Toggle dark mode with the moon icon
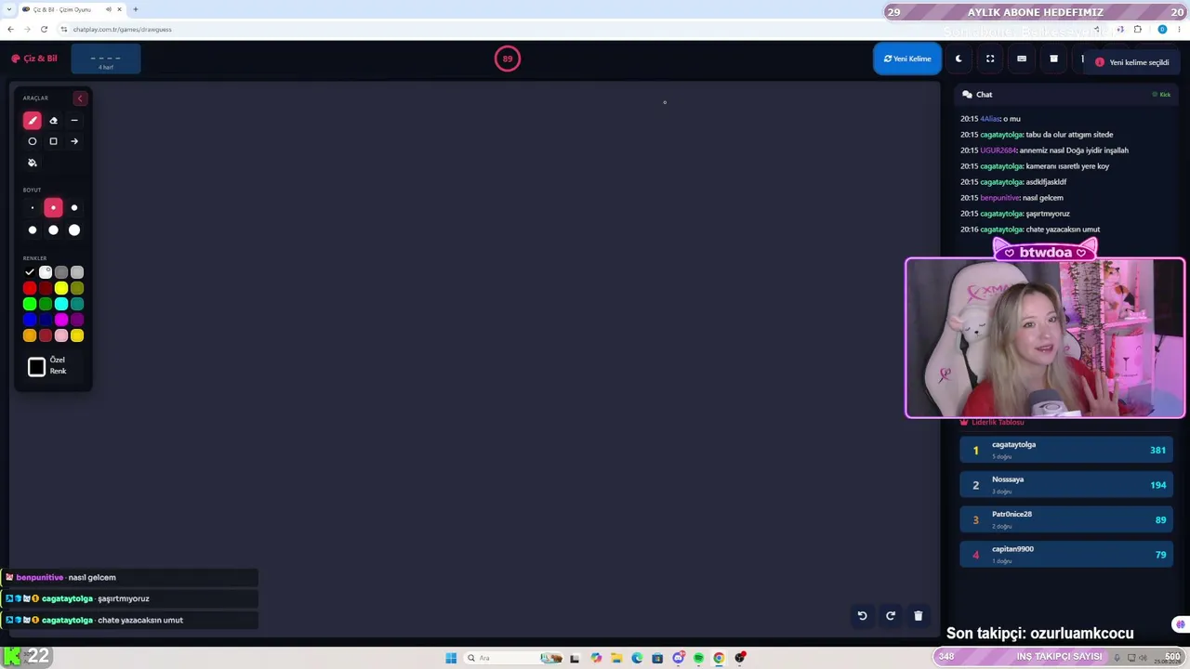 (959, 59)
